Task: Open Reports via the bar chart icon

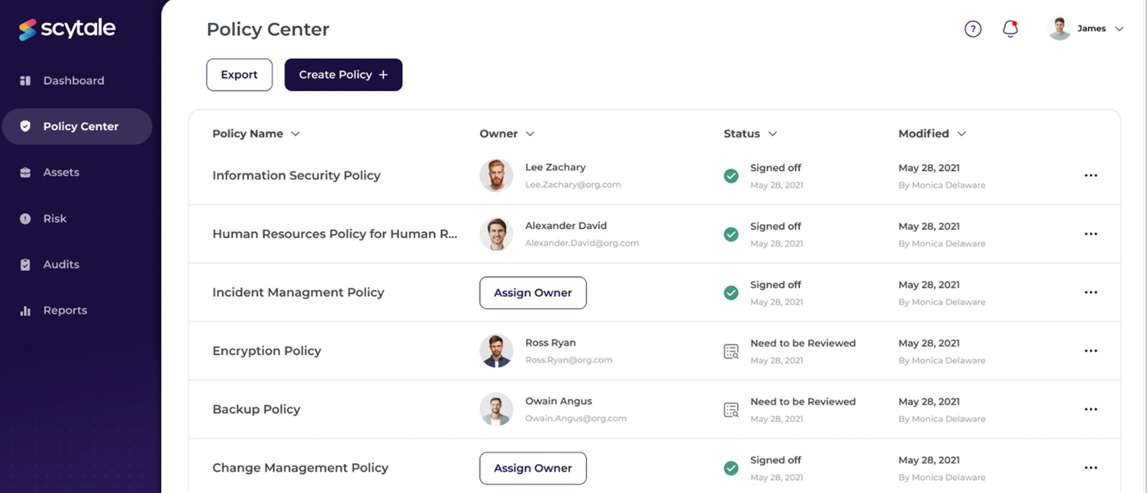Action: (x=23, y=309)
